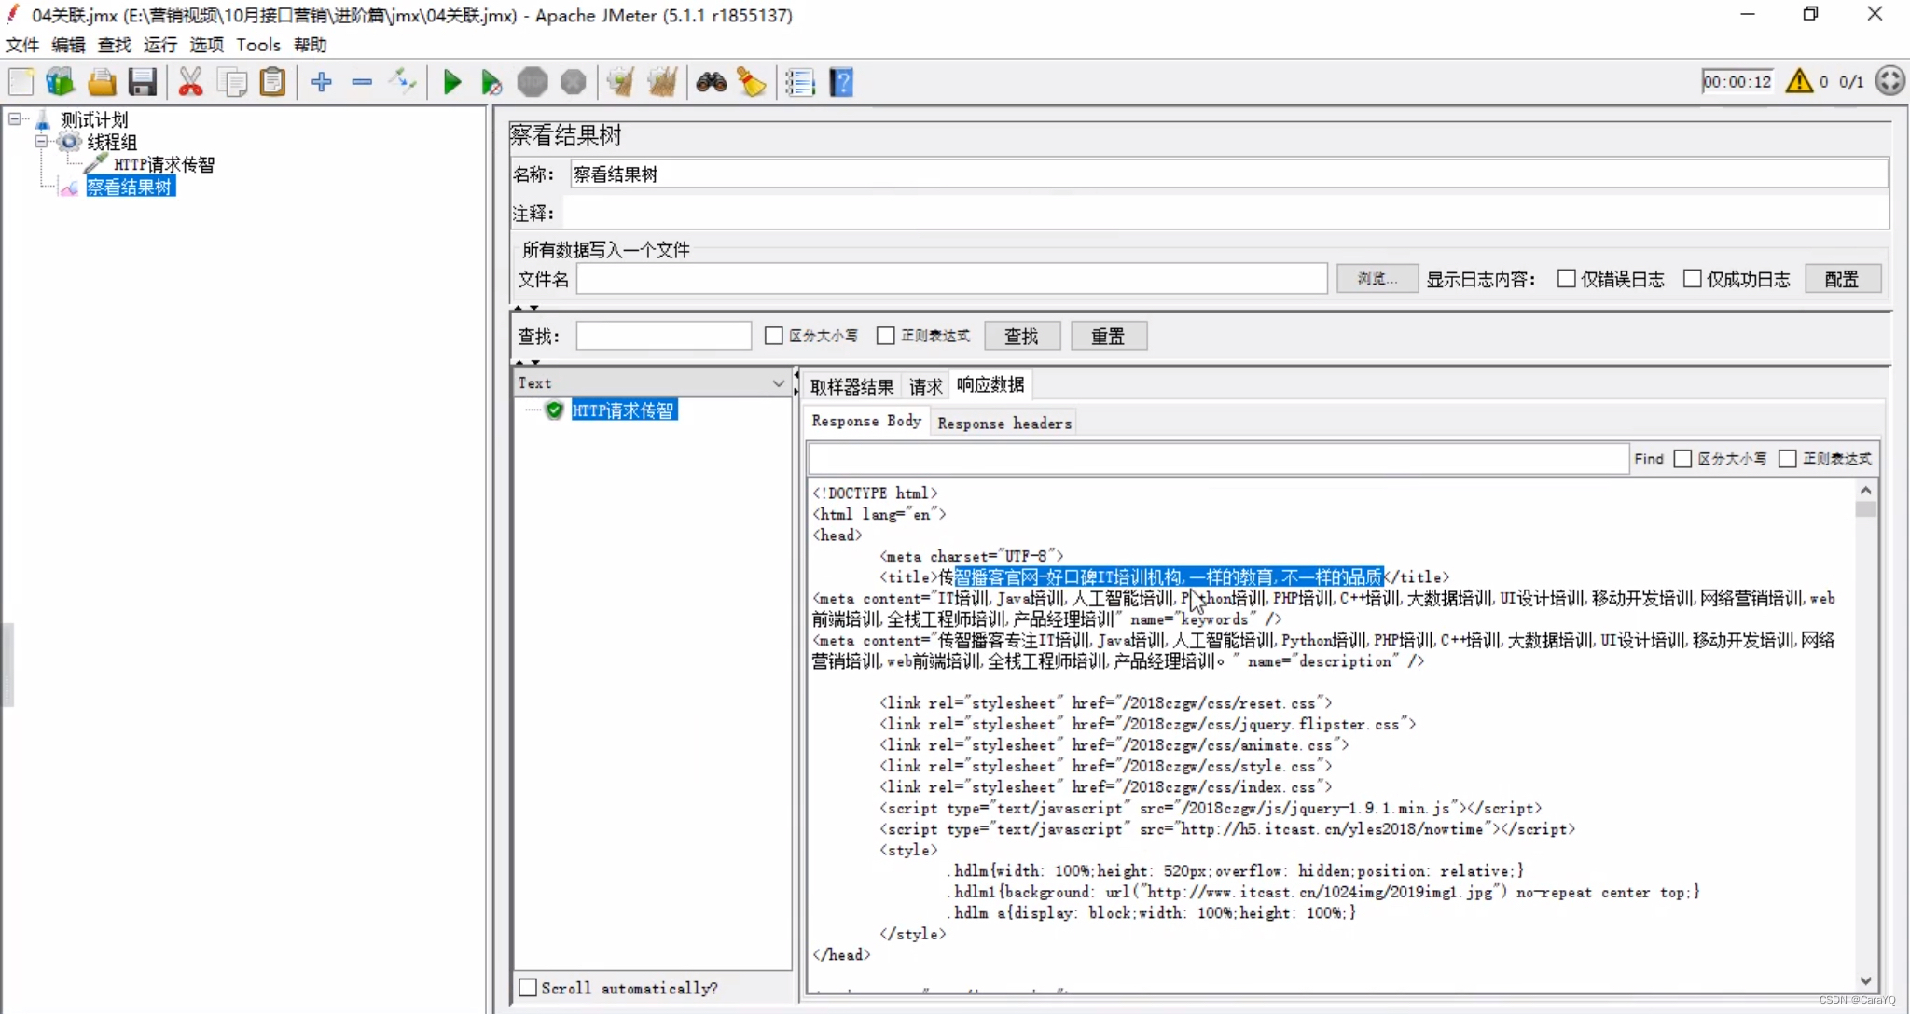This screenshot has width=1910, height=1014.
Task: Toggle 区分大小写 checkbox beside 查找
Action: (x=773, y=336)
